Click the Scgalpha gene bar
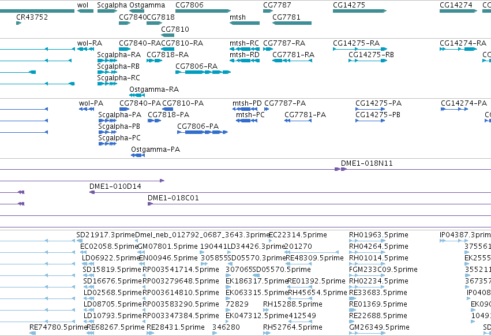Image resolution: width=491 pixels, height=336 pixels. [x=107, y=11]
